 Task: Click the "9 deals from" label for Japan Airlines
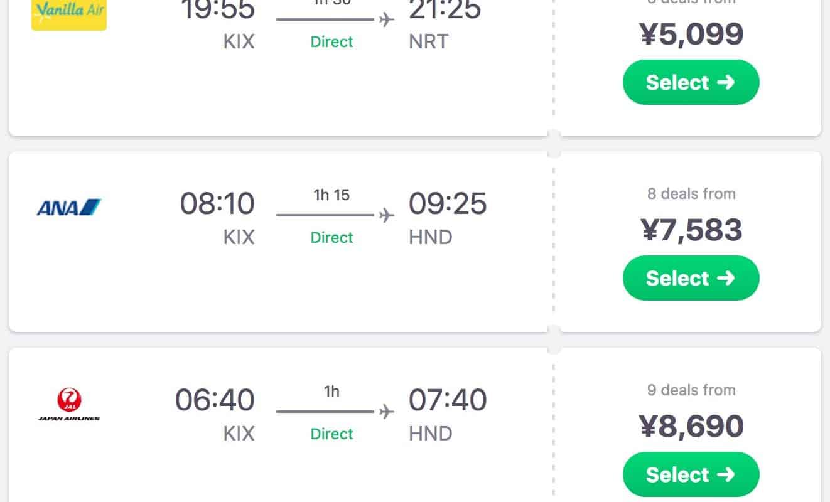click(691, 390)
